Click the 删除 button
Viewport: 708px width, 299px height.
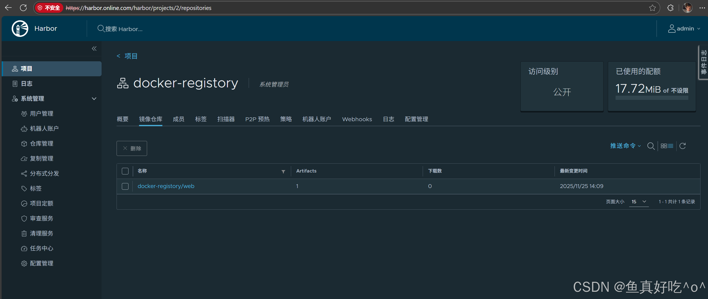tap(132, 148)
